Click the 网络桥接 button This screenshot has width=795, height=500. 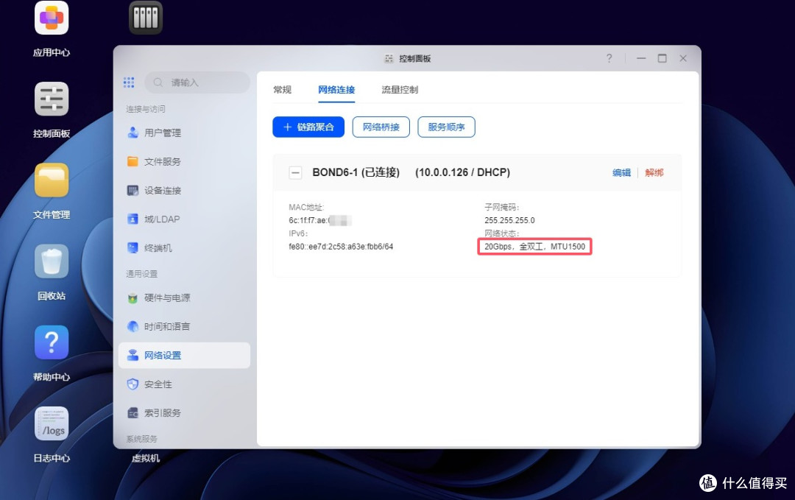pyautogui.click(x=381, y=127)
